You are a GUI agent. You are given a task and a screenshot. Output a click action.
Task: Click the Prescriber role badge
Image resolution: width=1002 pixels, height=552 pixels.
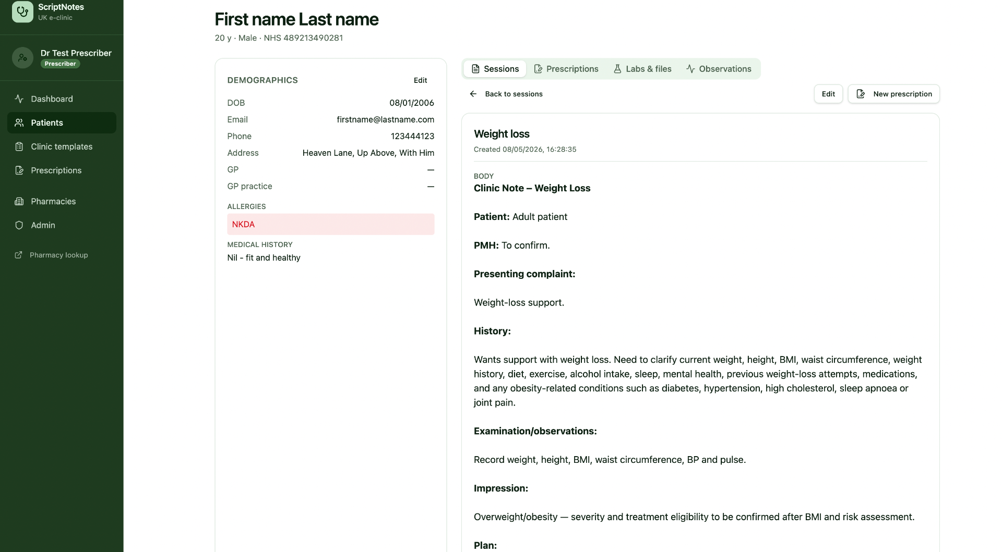[60, 64]
